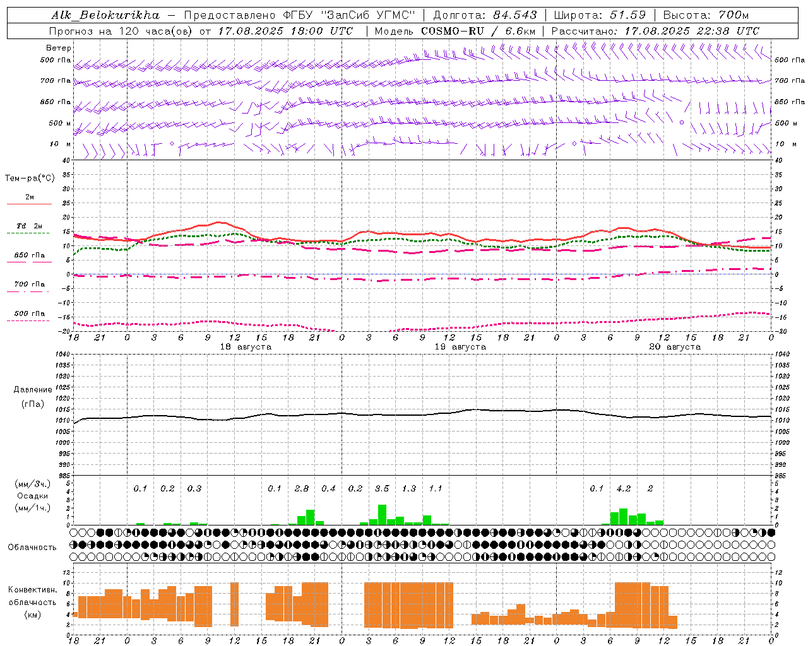Select the Широта: 51.59 header value
Image resolution: width=808 pixels, height=646 pixels.
(600, 15)
